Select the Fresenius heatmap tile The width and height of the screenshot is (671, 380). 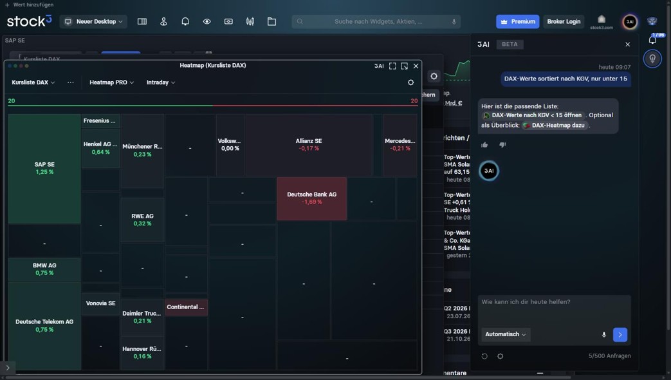(x=100, y=121)
